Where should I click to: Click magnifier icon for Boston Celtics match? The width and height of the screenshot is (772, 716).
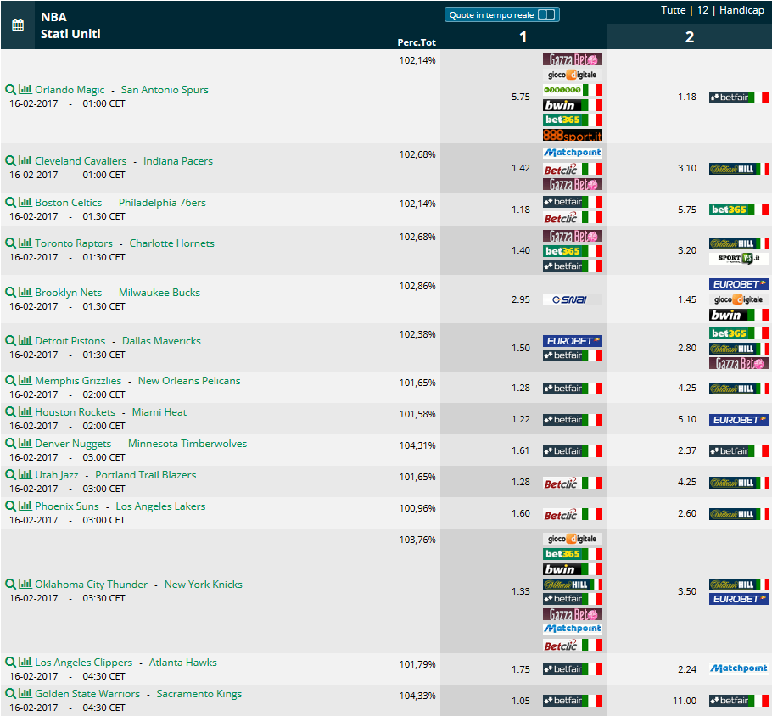click(10, 203)
